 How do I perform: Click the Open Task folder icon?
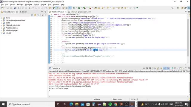point(99,8)
